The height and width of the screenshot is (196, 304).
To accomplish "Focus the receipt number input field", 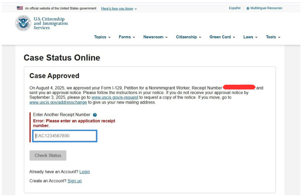I will [x=65, y=136].
